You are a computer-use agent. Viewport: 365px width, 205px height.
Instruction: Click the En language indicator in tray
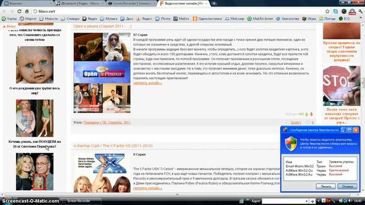[x=328, y=200]
